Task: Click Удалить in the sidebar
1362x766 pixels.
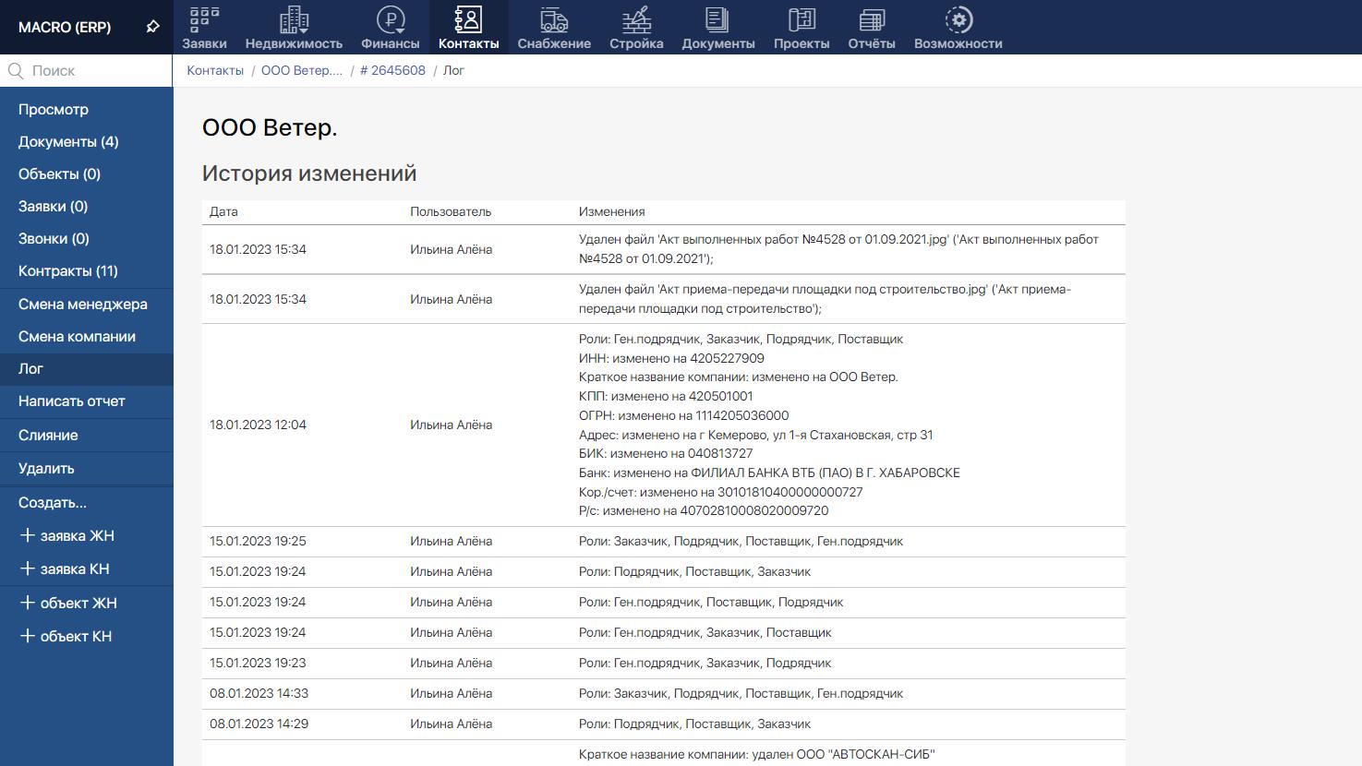Action: pyautogui.click(x=46, y=469)
